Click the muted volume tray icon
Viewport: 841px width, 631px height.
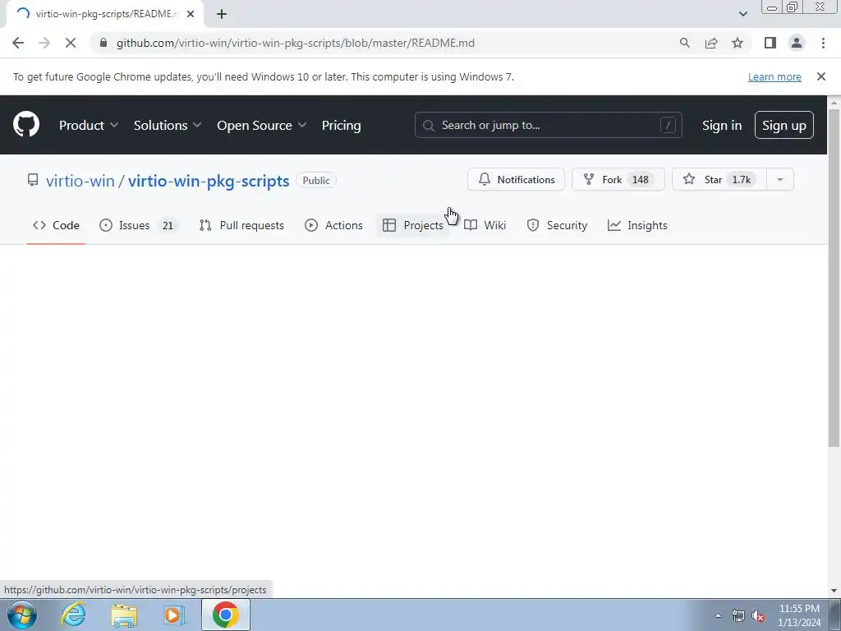pos(758,615)
